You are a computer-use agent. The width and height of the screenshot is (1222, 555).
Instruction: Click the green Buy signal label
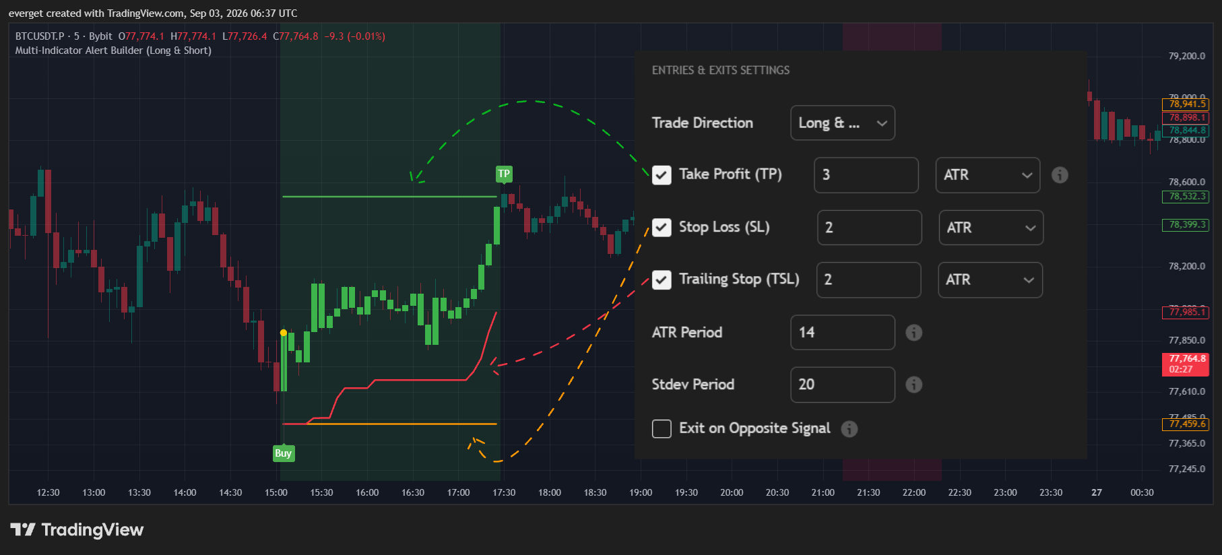click(283, 453)
